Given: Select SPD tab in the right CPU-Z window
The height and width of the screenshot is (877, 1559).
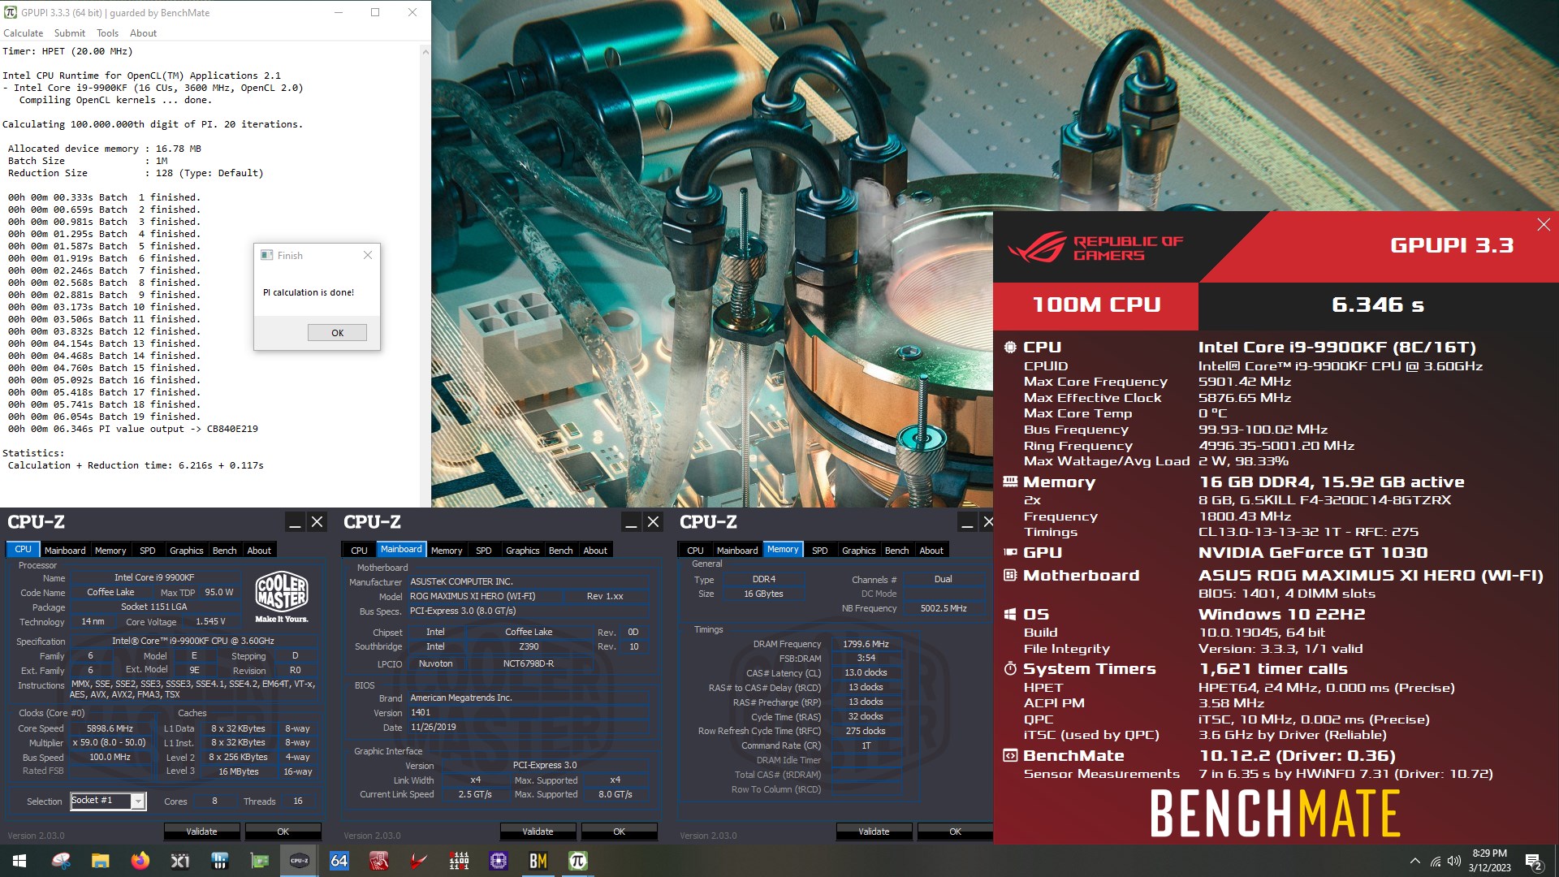Looking at the screenshot, I should (820, 551).
